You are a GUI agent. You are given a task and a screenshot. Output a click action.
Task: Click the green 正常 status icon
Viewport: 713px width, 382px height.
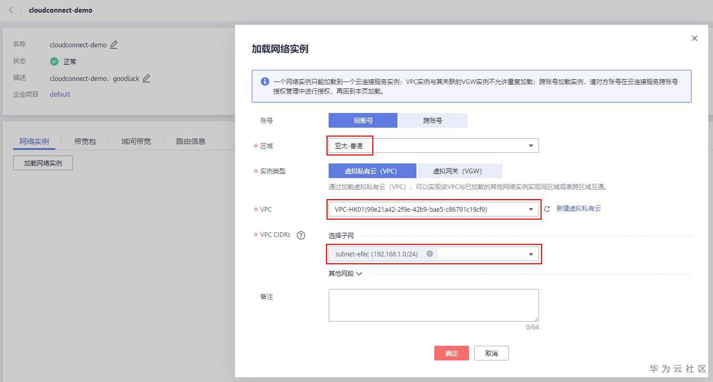point(54,61)
